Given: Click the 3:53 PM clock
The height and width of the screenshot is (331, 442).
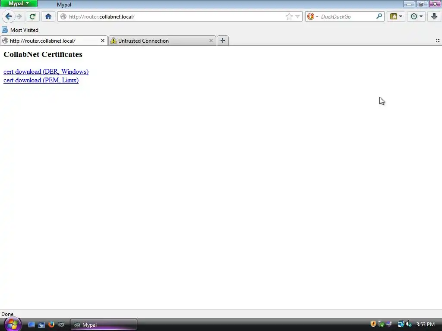Looking at the screenshot, I should point(425,324).
